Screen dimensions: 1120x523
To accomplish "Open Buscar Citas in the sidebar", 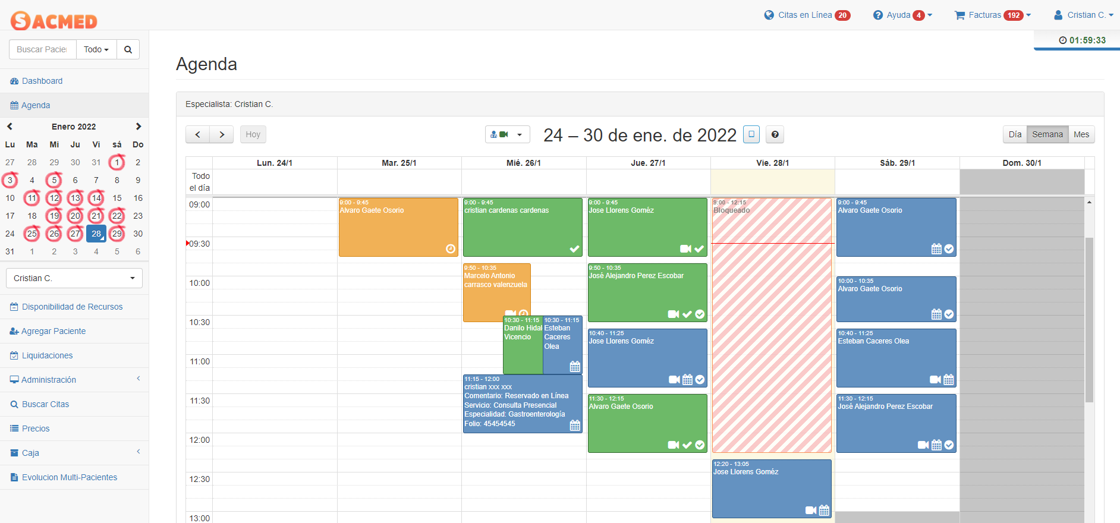I will (45, 404).
